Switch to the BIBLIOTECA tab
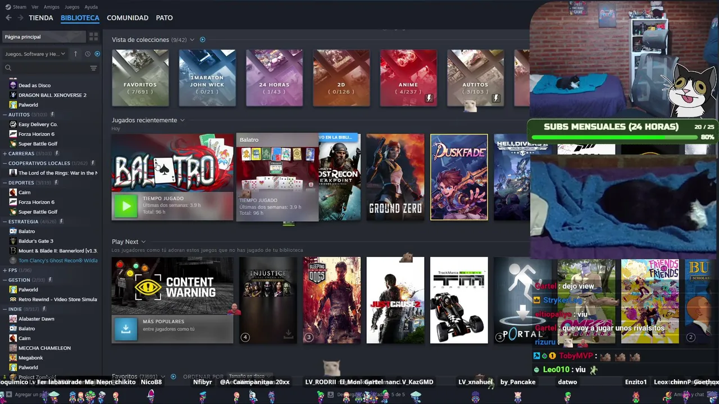719x404 pixels. [80, 18]
